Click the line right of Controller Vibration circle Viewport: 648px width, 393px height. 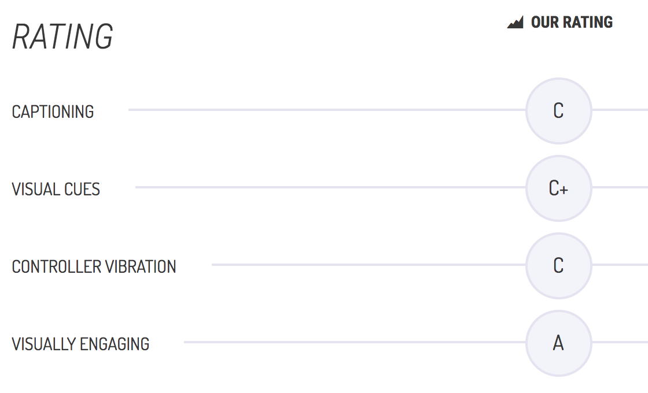tap(620, 265)
